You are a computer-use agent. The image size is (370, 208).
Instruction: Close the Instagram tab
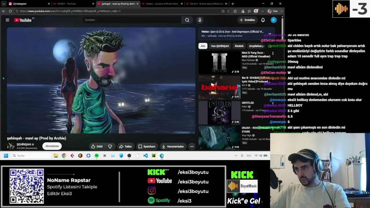[x=49, y=4]
